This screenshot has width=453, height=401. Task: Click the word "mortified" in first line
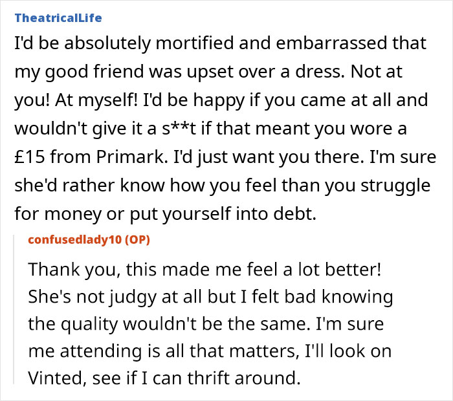194,43
